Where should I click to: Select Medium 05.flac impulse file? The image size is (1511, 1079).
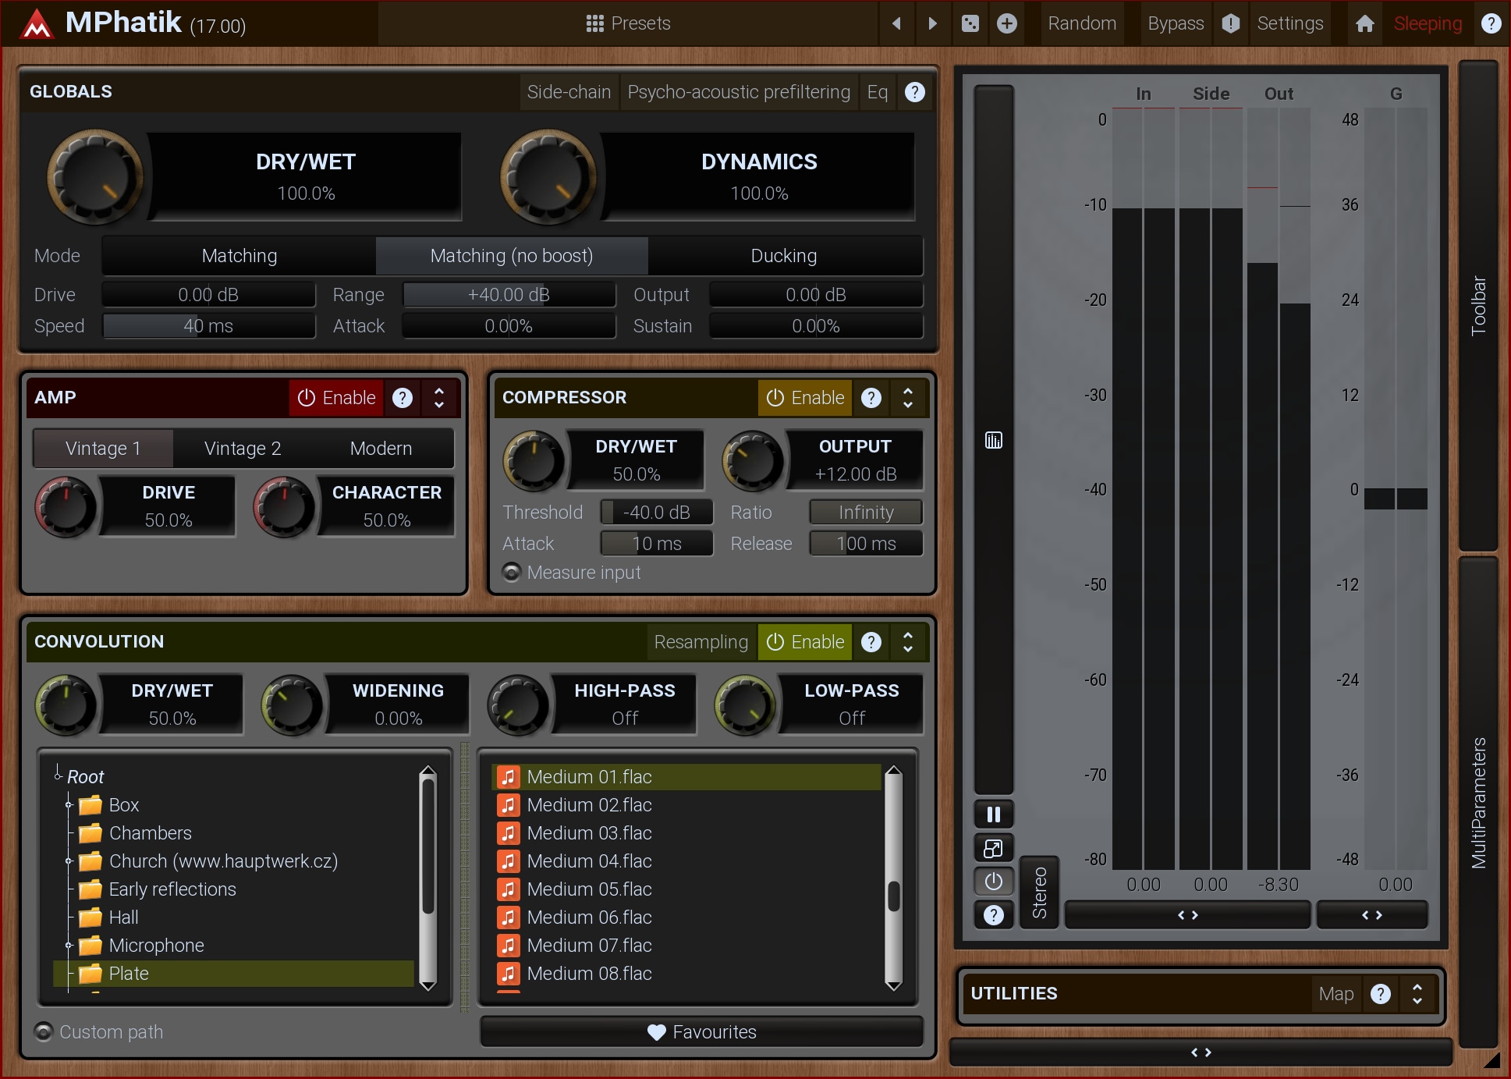589,889
